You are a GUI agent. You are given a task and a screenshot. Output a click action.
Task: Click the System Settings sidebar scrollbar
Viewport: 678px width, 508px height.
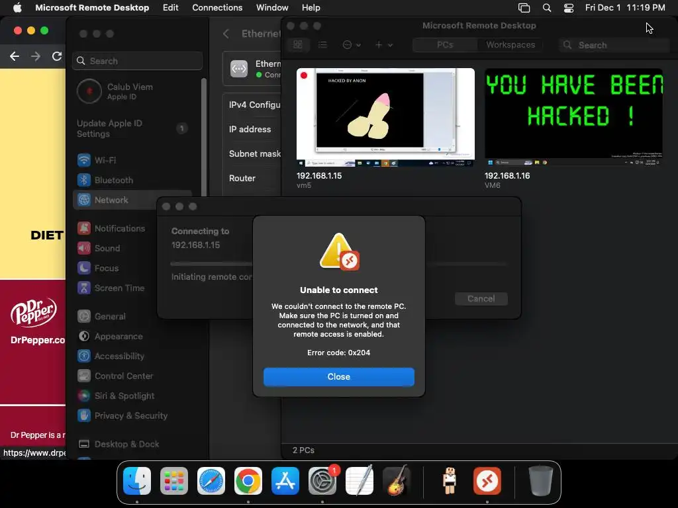(203, 136)
